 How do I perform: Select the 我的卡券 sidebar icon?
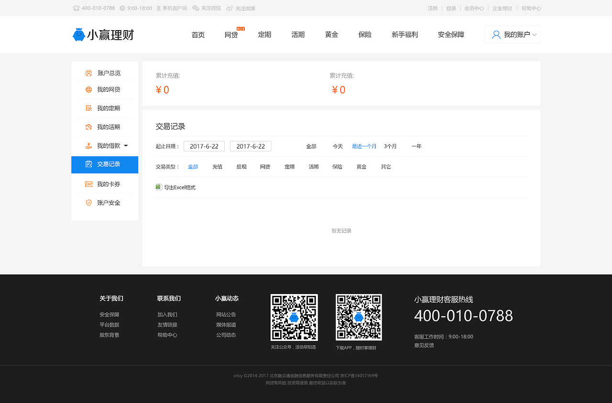point(88,184)
